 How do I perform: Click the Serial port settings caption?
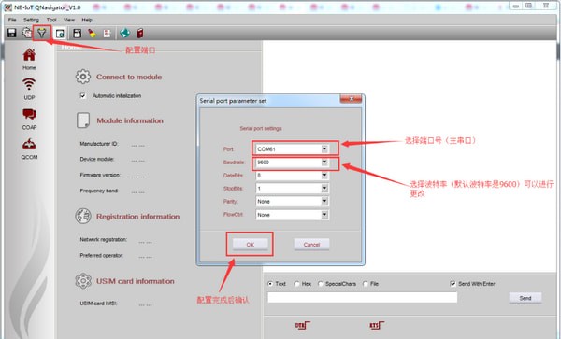coord(261,128)
